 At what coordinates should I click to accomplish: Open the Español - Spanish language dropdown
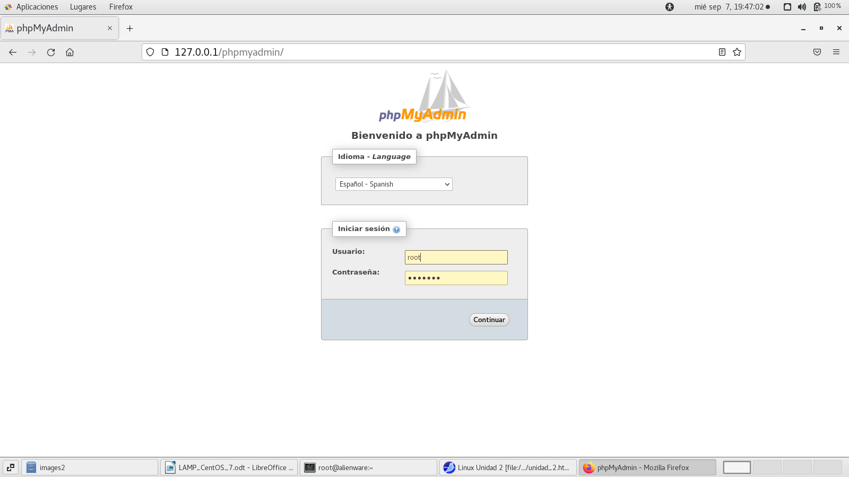393,184
